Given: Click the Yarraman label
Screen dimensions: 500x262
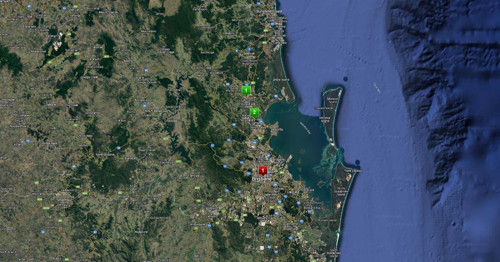Looking at the screenshot, I should [71, 49].
